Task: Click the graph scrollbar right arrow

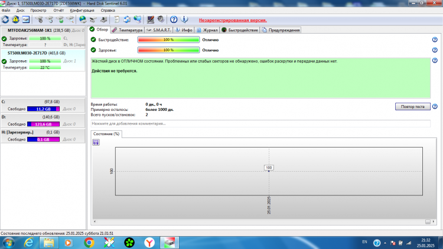Action: (434, 222)
